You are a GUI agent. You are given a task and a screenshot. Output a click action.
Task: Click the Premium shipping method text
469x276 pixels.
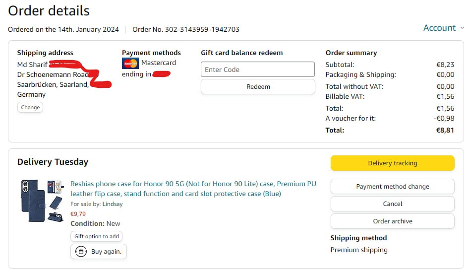(359, 250)
